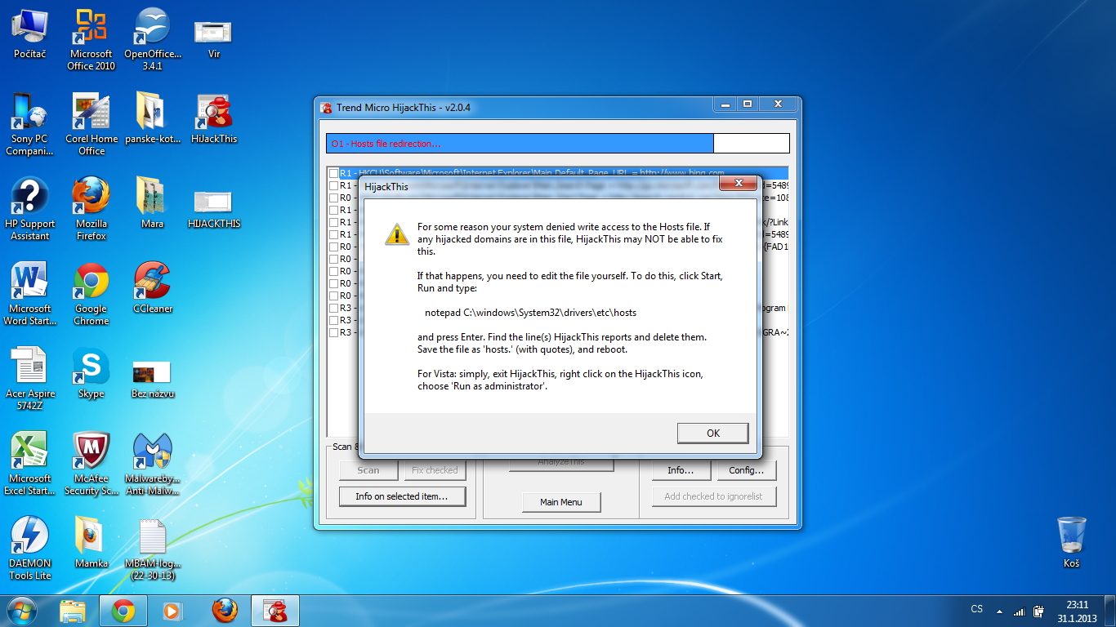Select the Mamka folder on the desktop

(92, 543)
